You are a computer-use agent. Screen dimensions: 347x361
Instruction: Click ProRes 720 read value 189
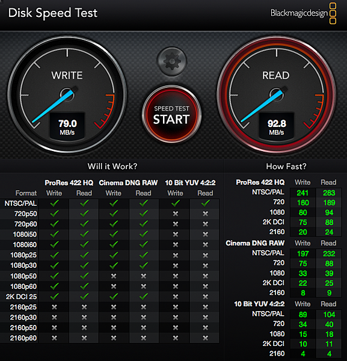[x=329, y=203]
